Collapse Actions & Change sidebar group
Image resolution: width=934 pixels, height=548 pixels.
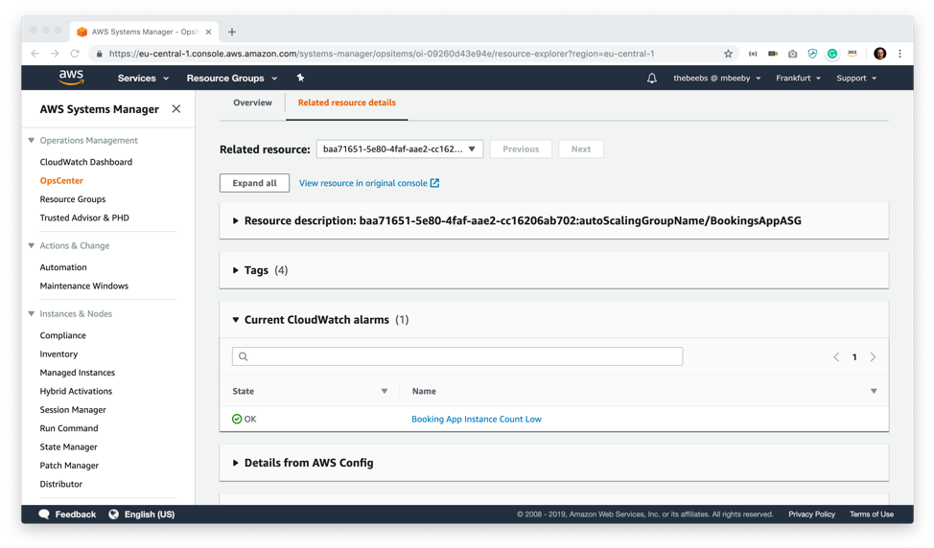pos(31,245)
